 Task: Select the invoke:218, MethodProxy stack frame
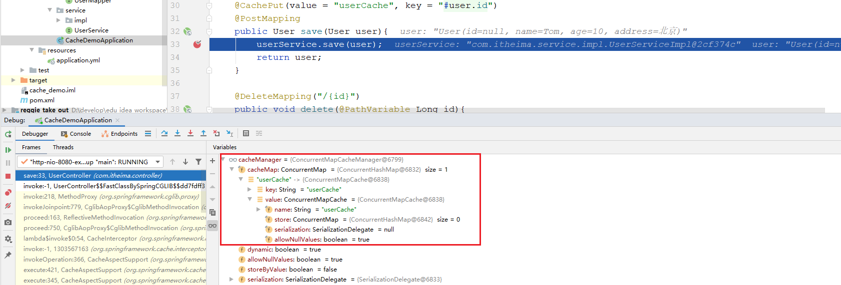click(x=110, y=197)
